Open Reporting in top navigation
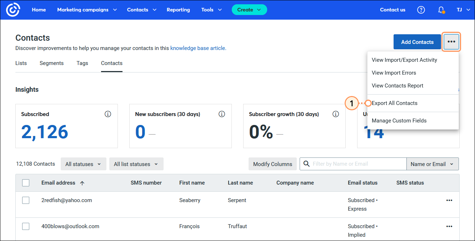Image resolution: width=475 pixels, height=241 pixels. click(178, 10)
